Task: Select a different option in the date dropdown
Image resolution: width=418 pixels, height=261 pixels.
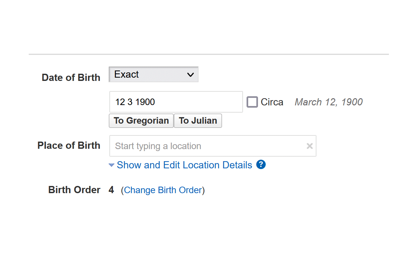Action: click(x=153, y=74)
